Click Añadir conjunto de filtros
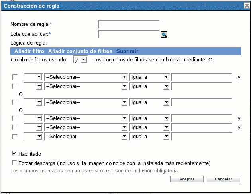The width and height of the screenshot is (251, 194). pos(80,51)
